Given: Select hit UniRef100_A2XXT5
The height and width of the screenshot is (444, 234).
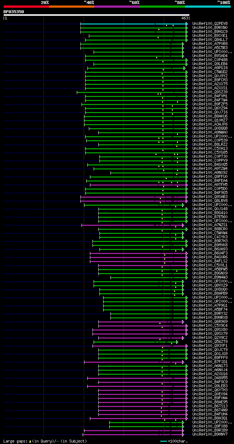Looking at the screenshot, I should point(210,84).
